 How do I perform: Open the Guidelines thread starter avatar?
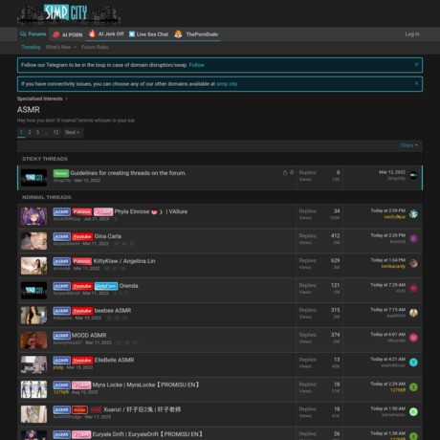[x=33, y=178]
